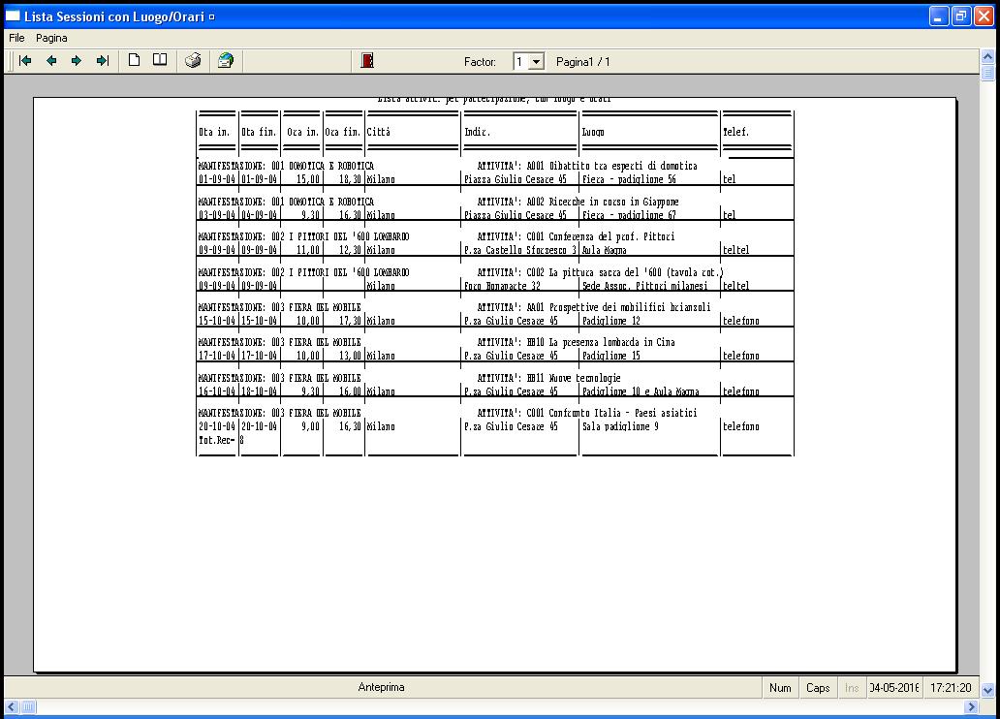
Task: Click the Anteprima status label
Action: coord(382,687)
